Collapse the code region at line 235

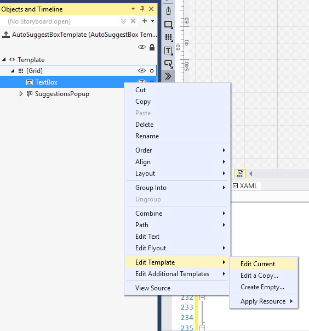tap(202, 328)
